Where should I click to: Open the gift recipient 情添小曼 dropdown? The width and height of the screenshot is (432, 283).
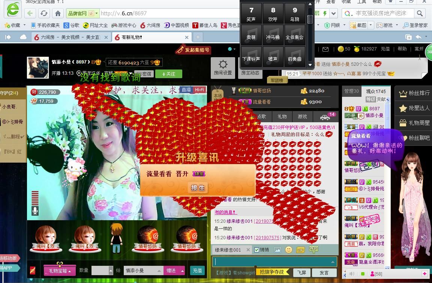tap(159, 271)
